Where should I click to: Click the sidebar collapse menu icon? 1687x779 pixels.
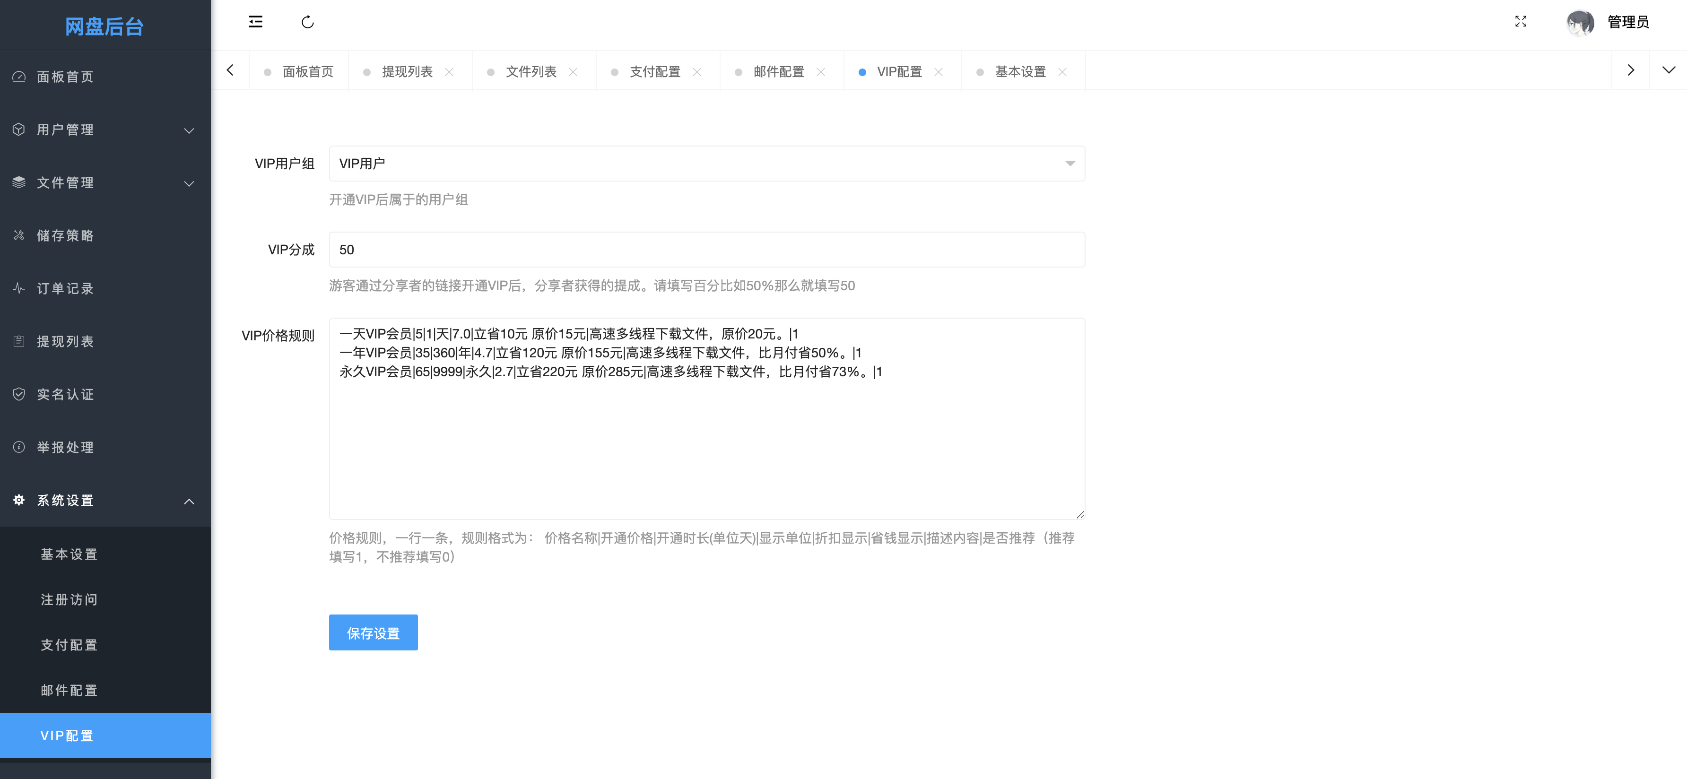click(255, 22)
